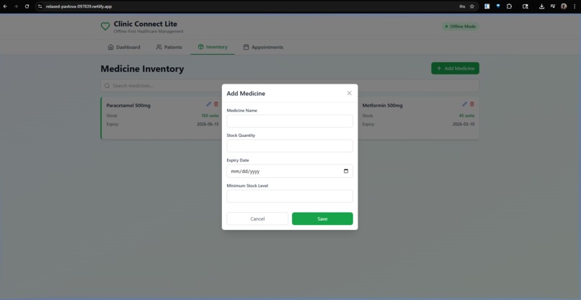The height and width of the screenshot is (300, 581).
Task: Reload the page in the browser
Action: [27, 6]
